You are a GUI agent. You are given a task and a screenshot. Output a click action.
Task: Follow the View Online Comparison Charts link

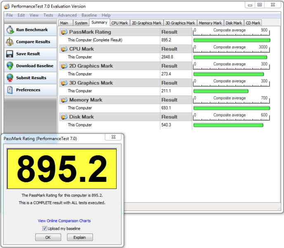point(64,221)
